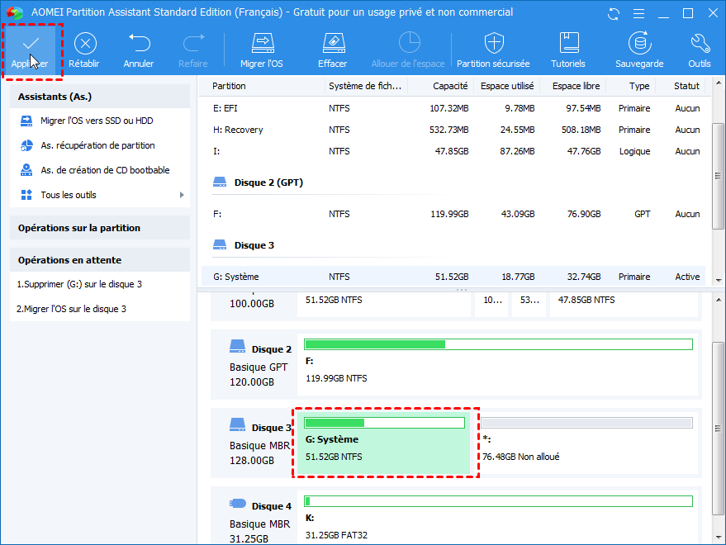Open the hamburger menu in title bar
Image resolution: width=726 pixels, height=545 pixels.
coord(638,13)
